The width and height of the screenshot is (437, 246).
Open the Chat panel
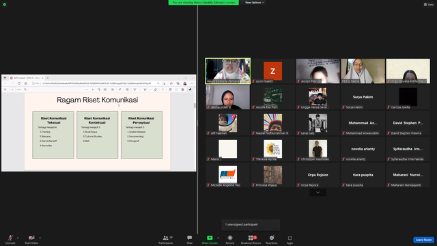(x=190, y=239)
